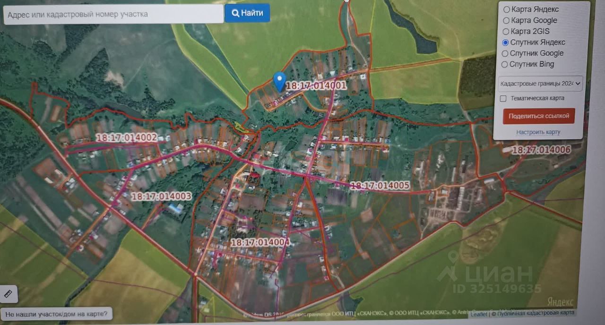Image resolution: width=605 pixels, height=325 pixels.
Task: Click Не нашли участок/дом на карте button
Action: tap(57, 313)
